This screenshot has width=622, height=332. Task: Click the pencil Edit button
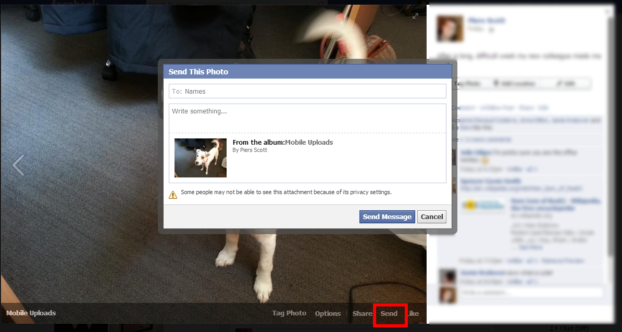tap(565, 83)
